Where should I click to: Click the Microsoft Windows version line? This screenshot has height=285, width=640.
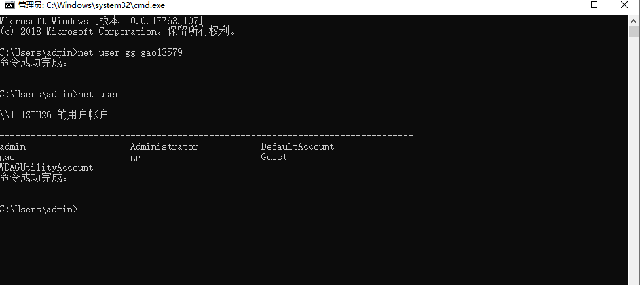pyautogui.click(x=102, y=21)
